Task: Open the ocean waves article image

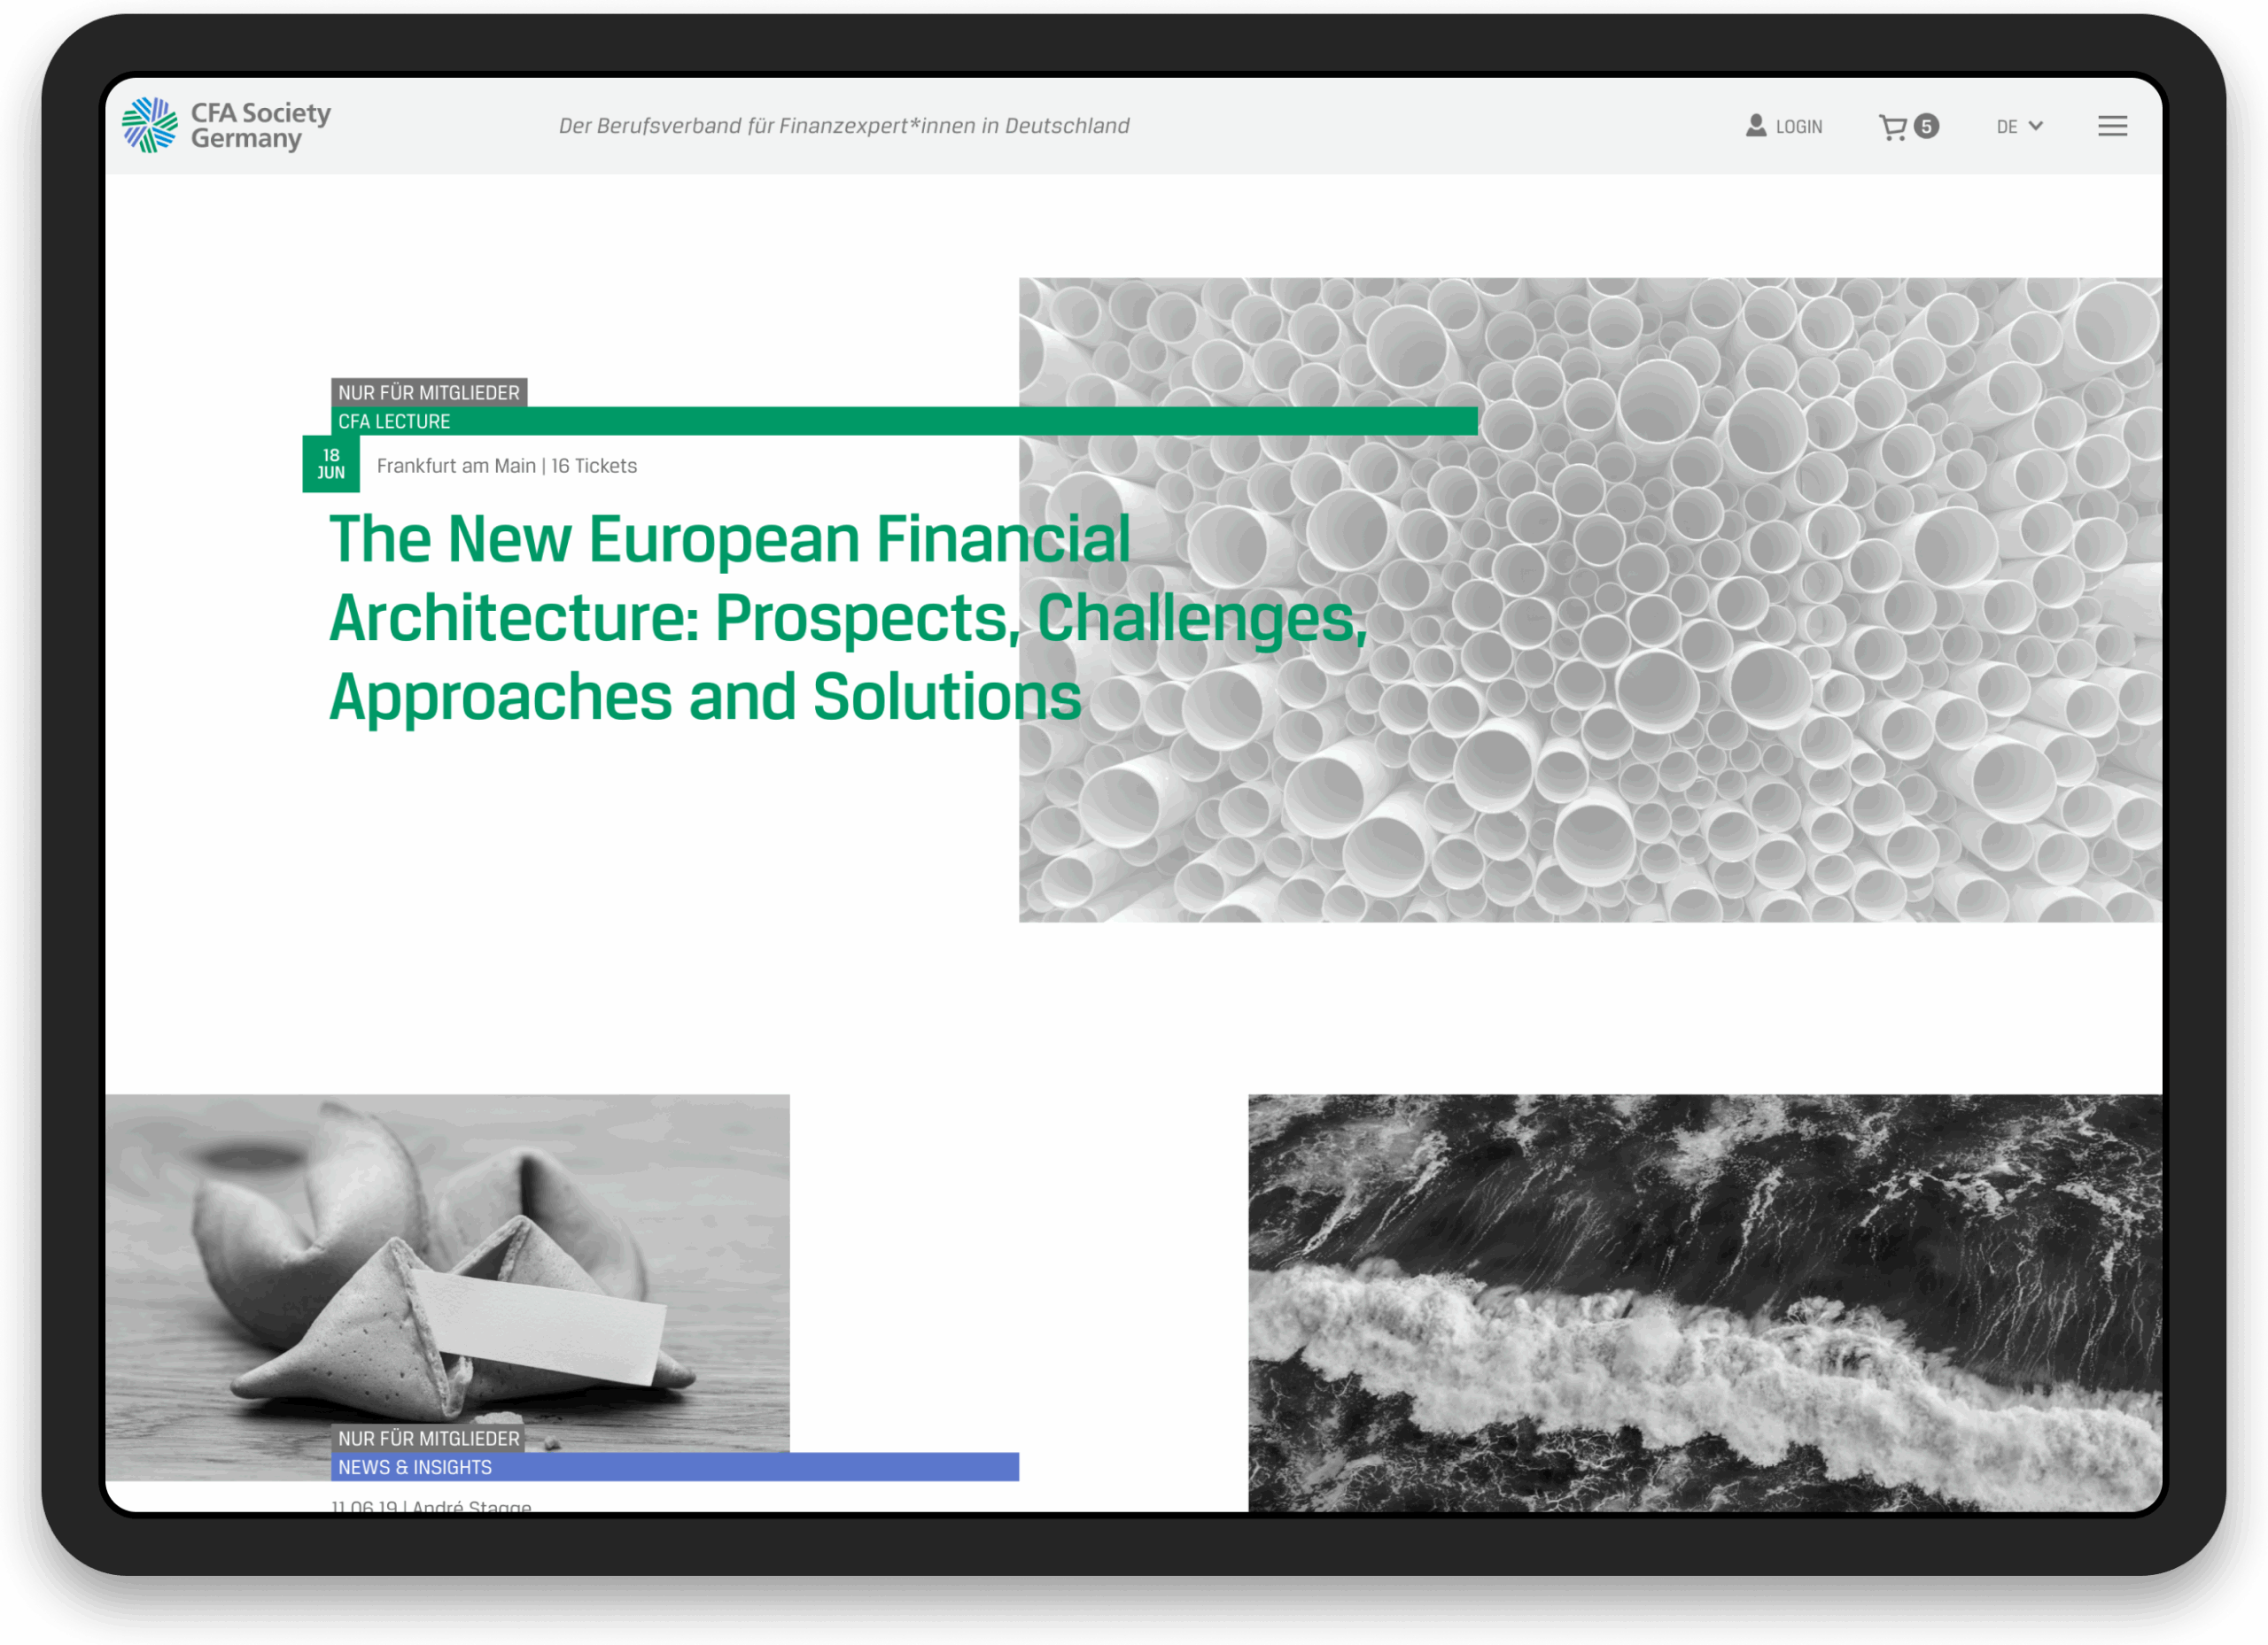Action: 1704,1299
